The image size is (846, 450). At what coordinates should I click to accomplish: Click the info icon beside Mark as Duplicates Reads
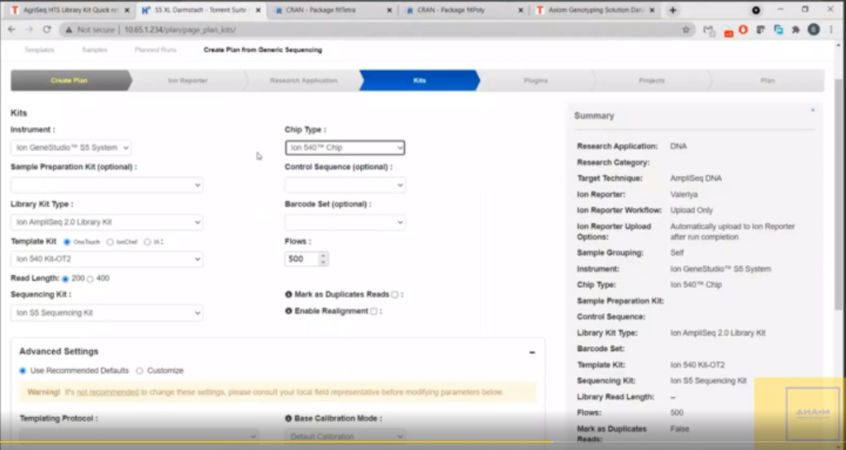(288, 294)
